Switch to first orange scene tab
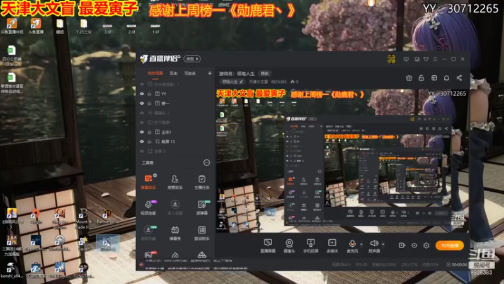 (155, 73)
